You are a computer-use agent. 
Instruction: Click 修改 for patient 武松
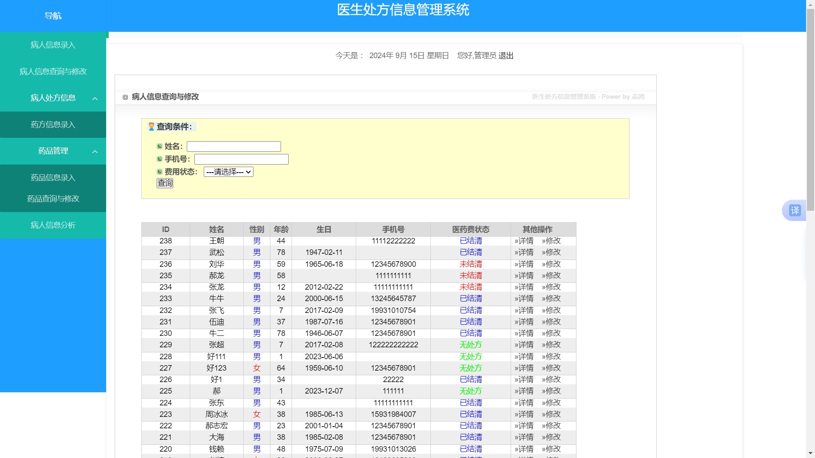551,252
